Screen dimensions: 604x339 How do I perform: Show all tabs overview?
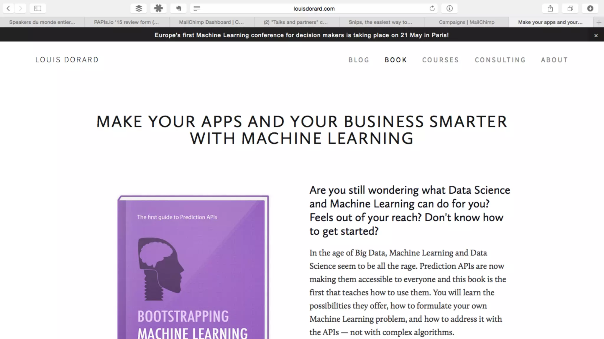click(x=570, y=9)
